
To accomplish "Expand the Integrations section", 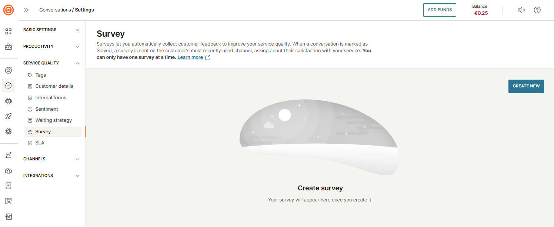I will pos(51,176).
